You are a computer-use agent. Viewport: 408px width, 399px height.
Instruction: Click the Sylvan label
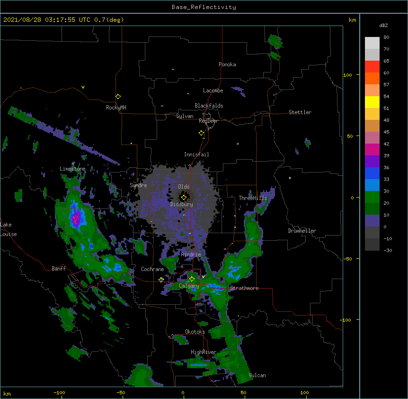185,116
